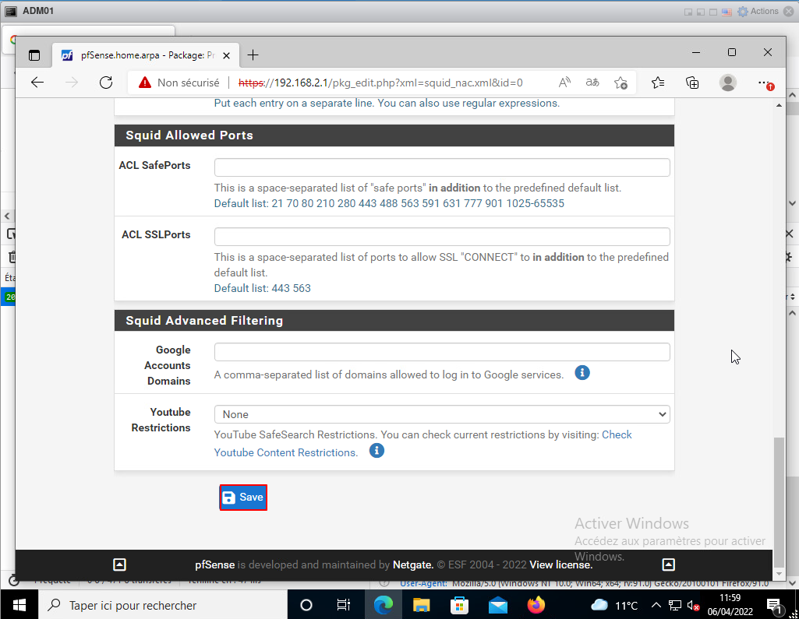Open Firefox from the Windows taskbar
The width and height of the screenshot is (799, 619).
click(x=536, y=605)
